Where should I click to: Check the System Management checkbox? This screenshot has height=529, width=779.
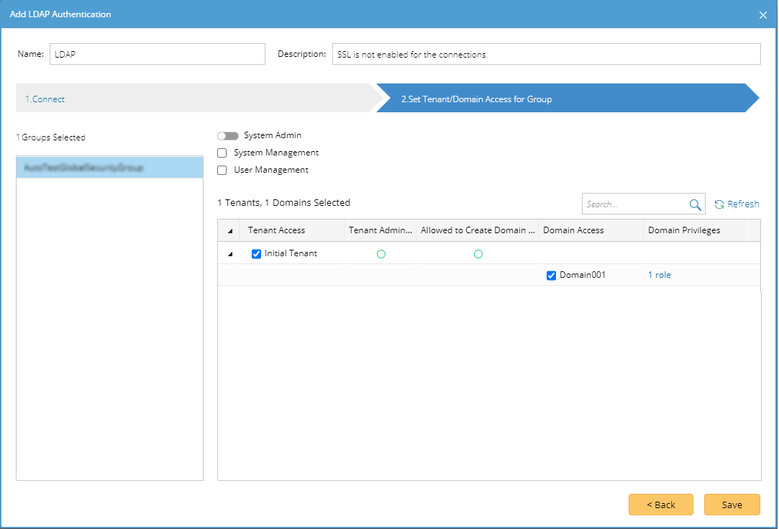point(222,153)
